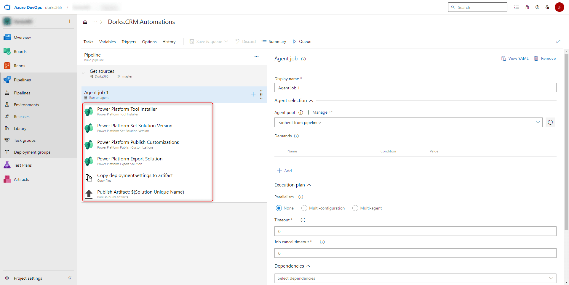Open the work items list icon in header
The image size is (569, 285).
click(517, 7)
